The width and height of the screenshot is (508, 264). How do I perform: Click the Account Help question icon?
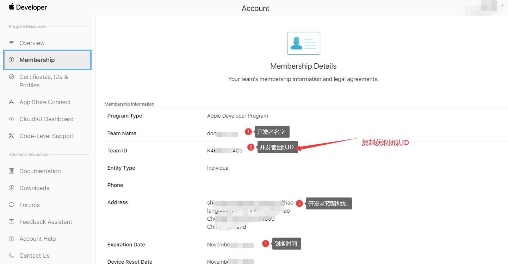tap(12, 239)
